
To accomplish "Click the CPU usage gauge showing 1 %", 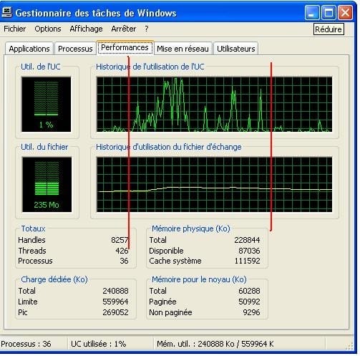I will point(47,104).
